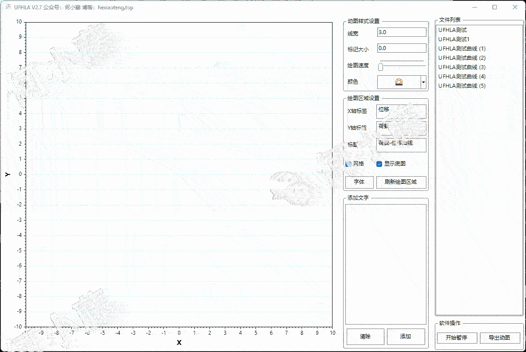
Task: Click the 字体 font button
Action: tap(359, 182)
